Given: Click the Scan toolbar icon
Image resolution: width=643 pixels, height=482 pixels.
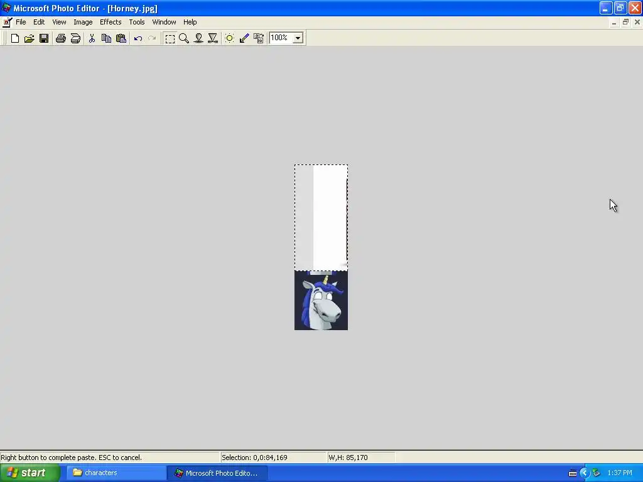Looking at the screenshot, I should click(75, 38).
